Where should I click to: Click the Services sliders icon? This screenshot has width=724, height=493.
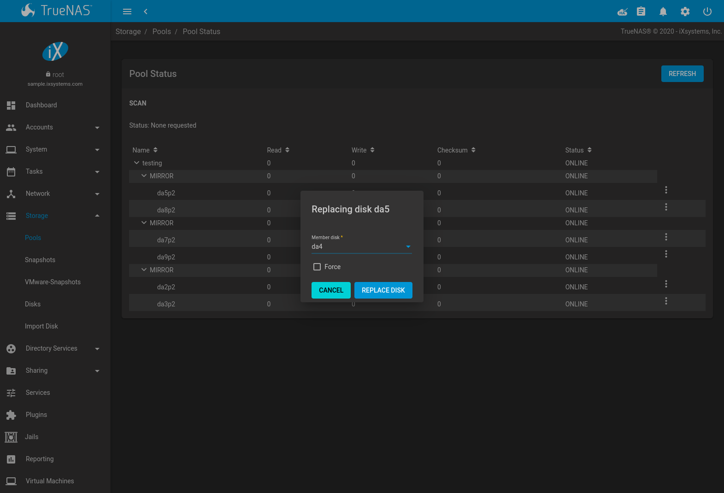(x=11, y=393)
